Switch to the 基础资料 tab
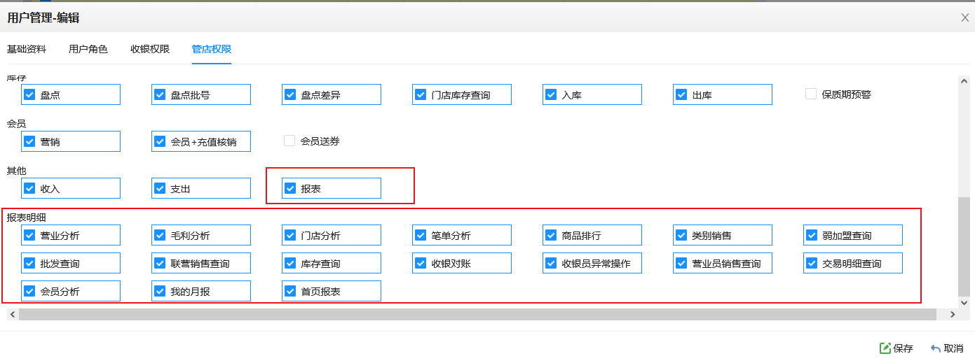Screen dimensions: 975x363 [27, 49]
